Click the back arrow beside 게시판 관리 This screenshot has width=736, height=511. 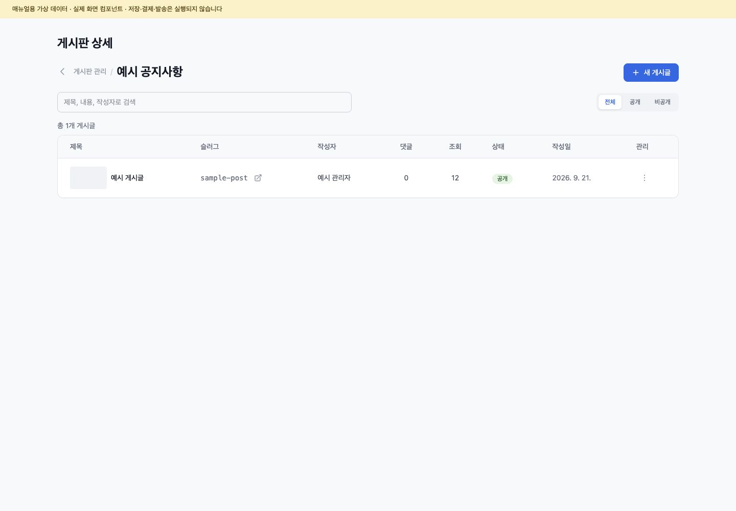point(62,72)
